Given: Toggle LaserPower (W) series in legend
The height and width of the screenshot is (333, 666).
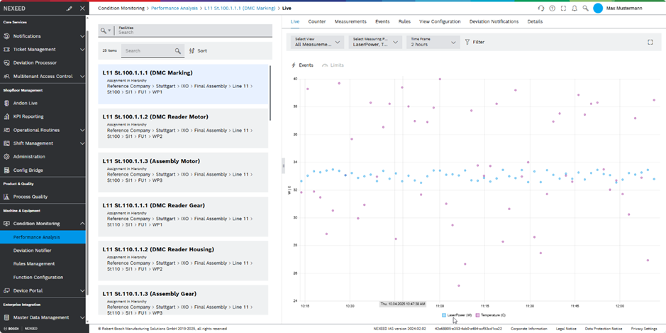Looking at the screenshot, I should pos(457,315).
